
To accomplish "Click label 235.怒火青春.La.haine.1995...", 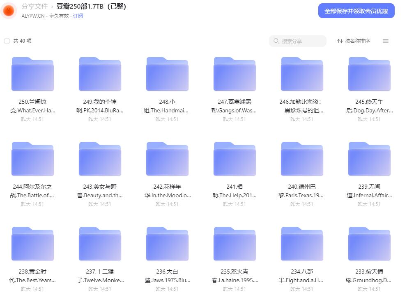I will (235, 276).
